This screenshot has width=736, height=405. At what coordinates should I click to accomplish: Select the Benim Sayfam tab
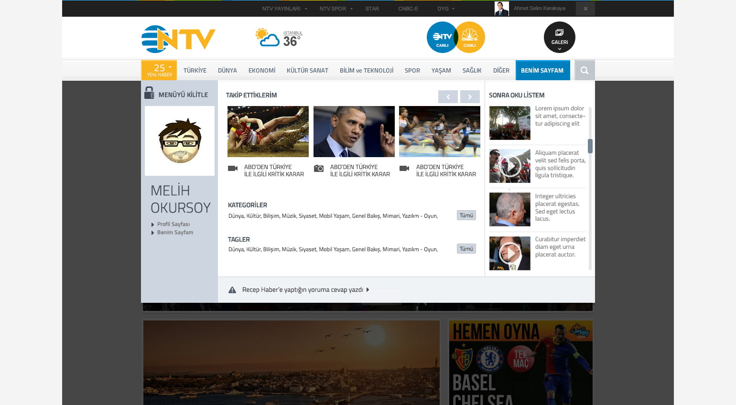click(x=542, y=70)
